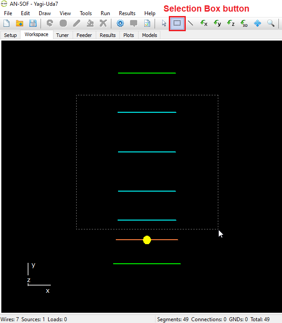
Task: Open the Draw menu
Action: [x=45, y=13]
